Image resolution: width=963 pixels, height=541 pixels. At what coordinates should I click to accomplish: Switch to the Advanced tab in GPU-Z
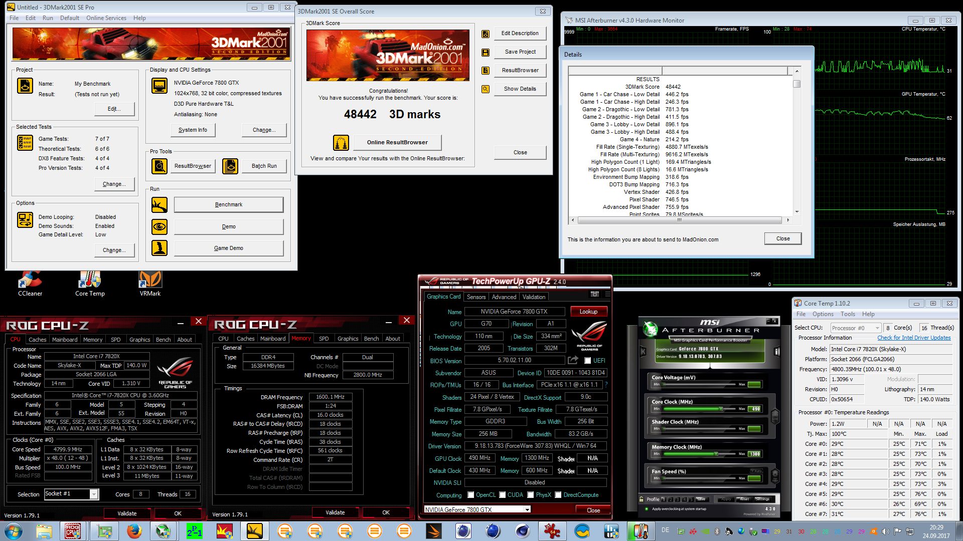504,297
